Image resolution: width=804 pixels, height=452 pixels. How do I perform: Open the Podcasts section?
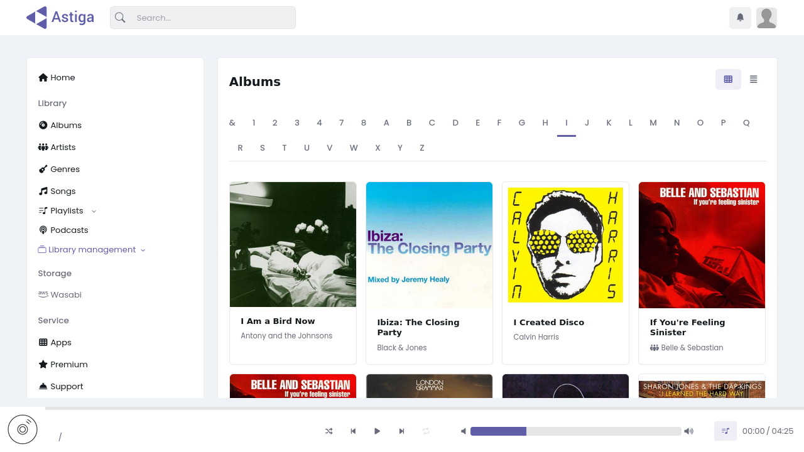[69, 230]
